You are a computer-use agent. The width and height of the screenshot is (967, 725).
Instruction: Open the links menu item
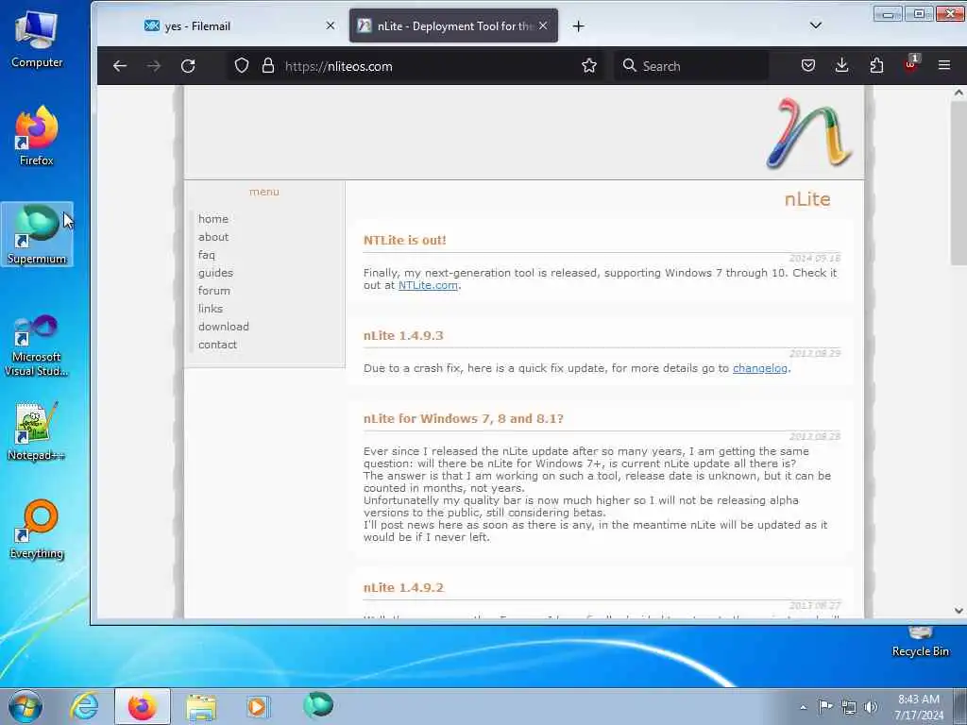coord(211,309)
